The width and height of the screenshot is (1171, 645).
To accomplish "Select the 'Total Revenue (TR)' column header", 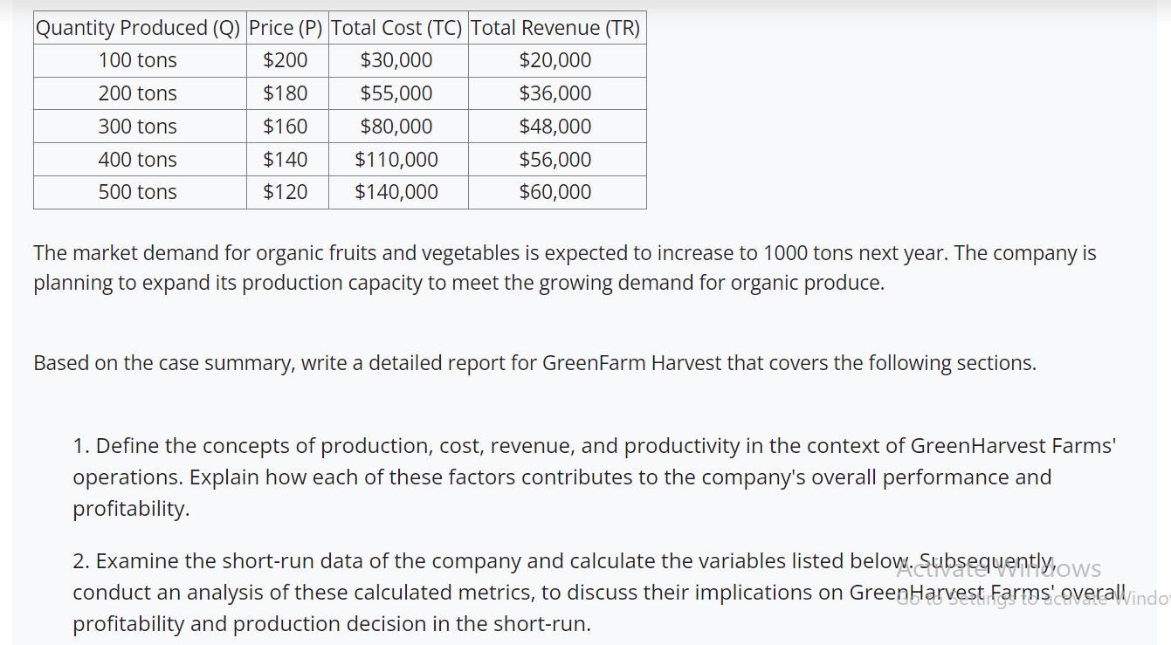I will 555,28.
